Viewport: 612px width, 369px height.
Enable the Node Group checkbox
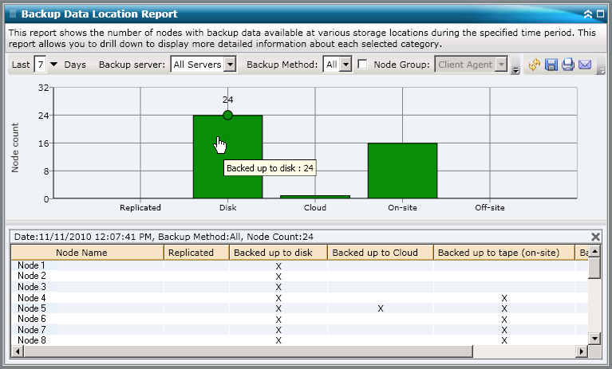363,65
